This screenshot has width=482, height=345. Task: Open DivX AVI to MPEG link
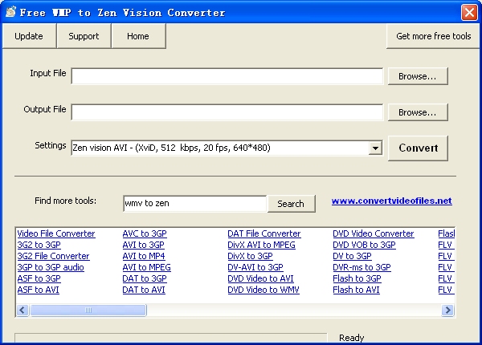coord(261,245)
